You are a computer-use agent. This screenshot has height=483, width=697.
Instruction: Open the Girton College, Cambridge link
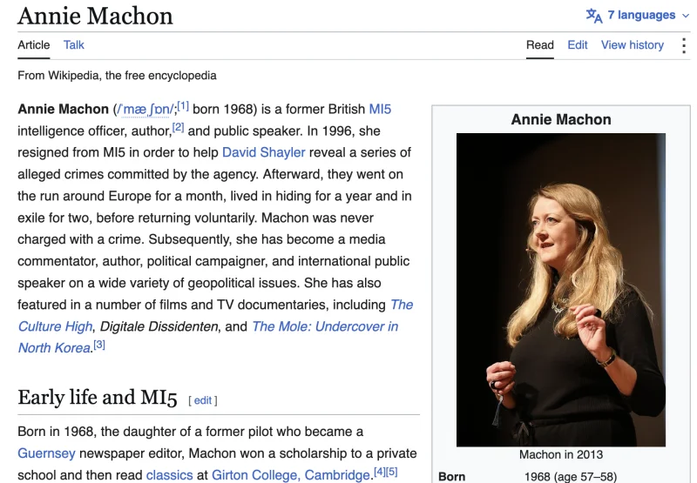(291, 475)
